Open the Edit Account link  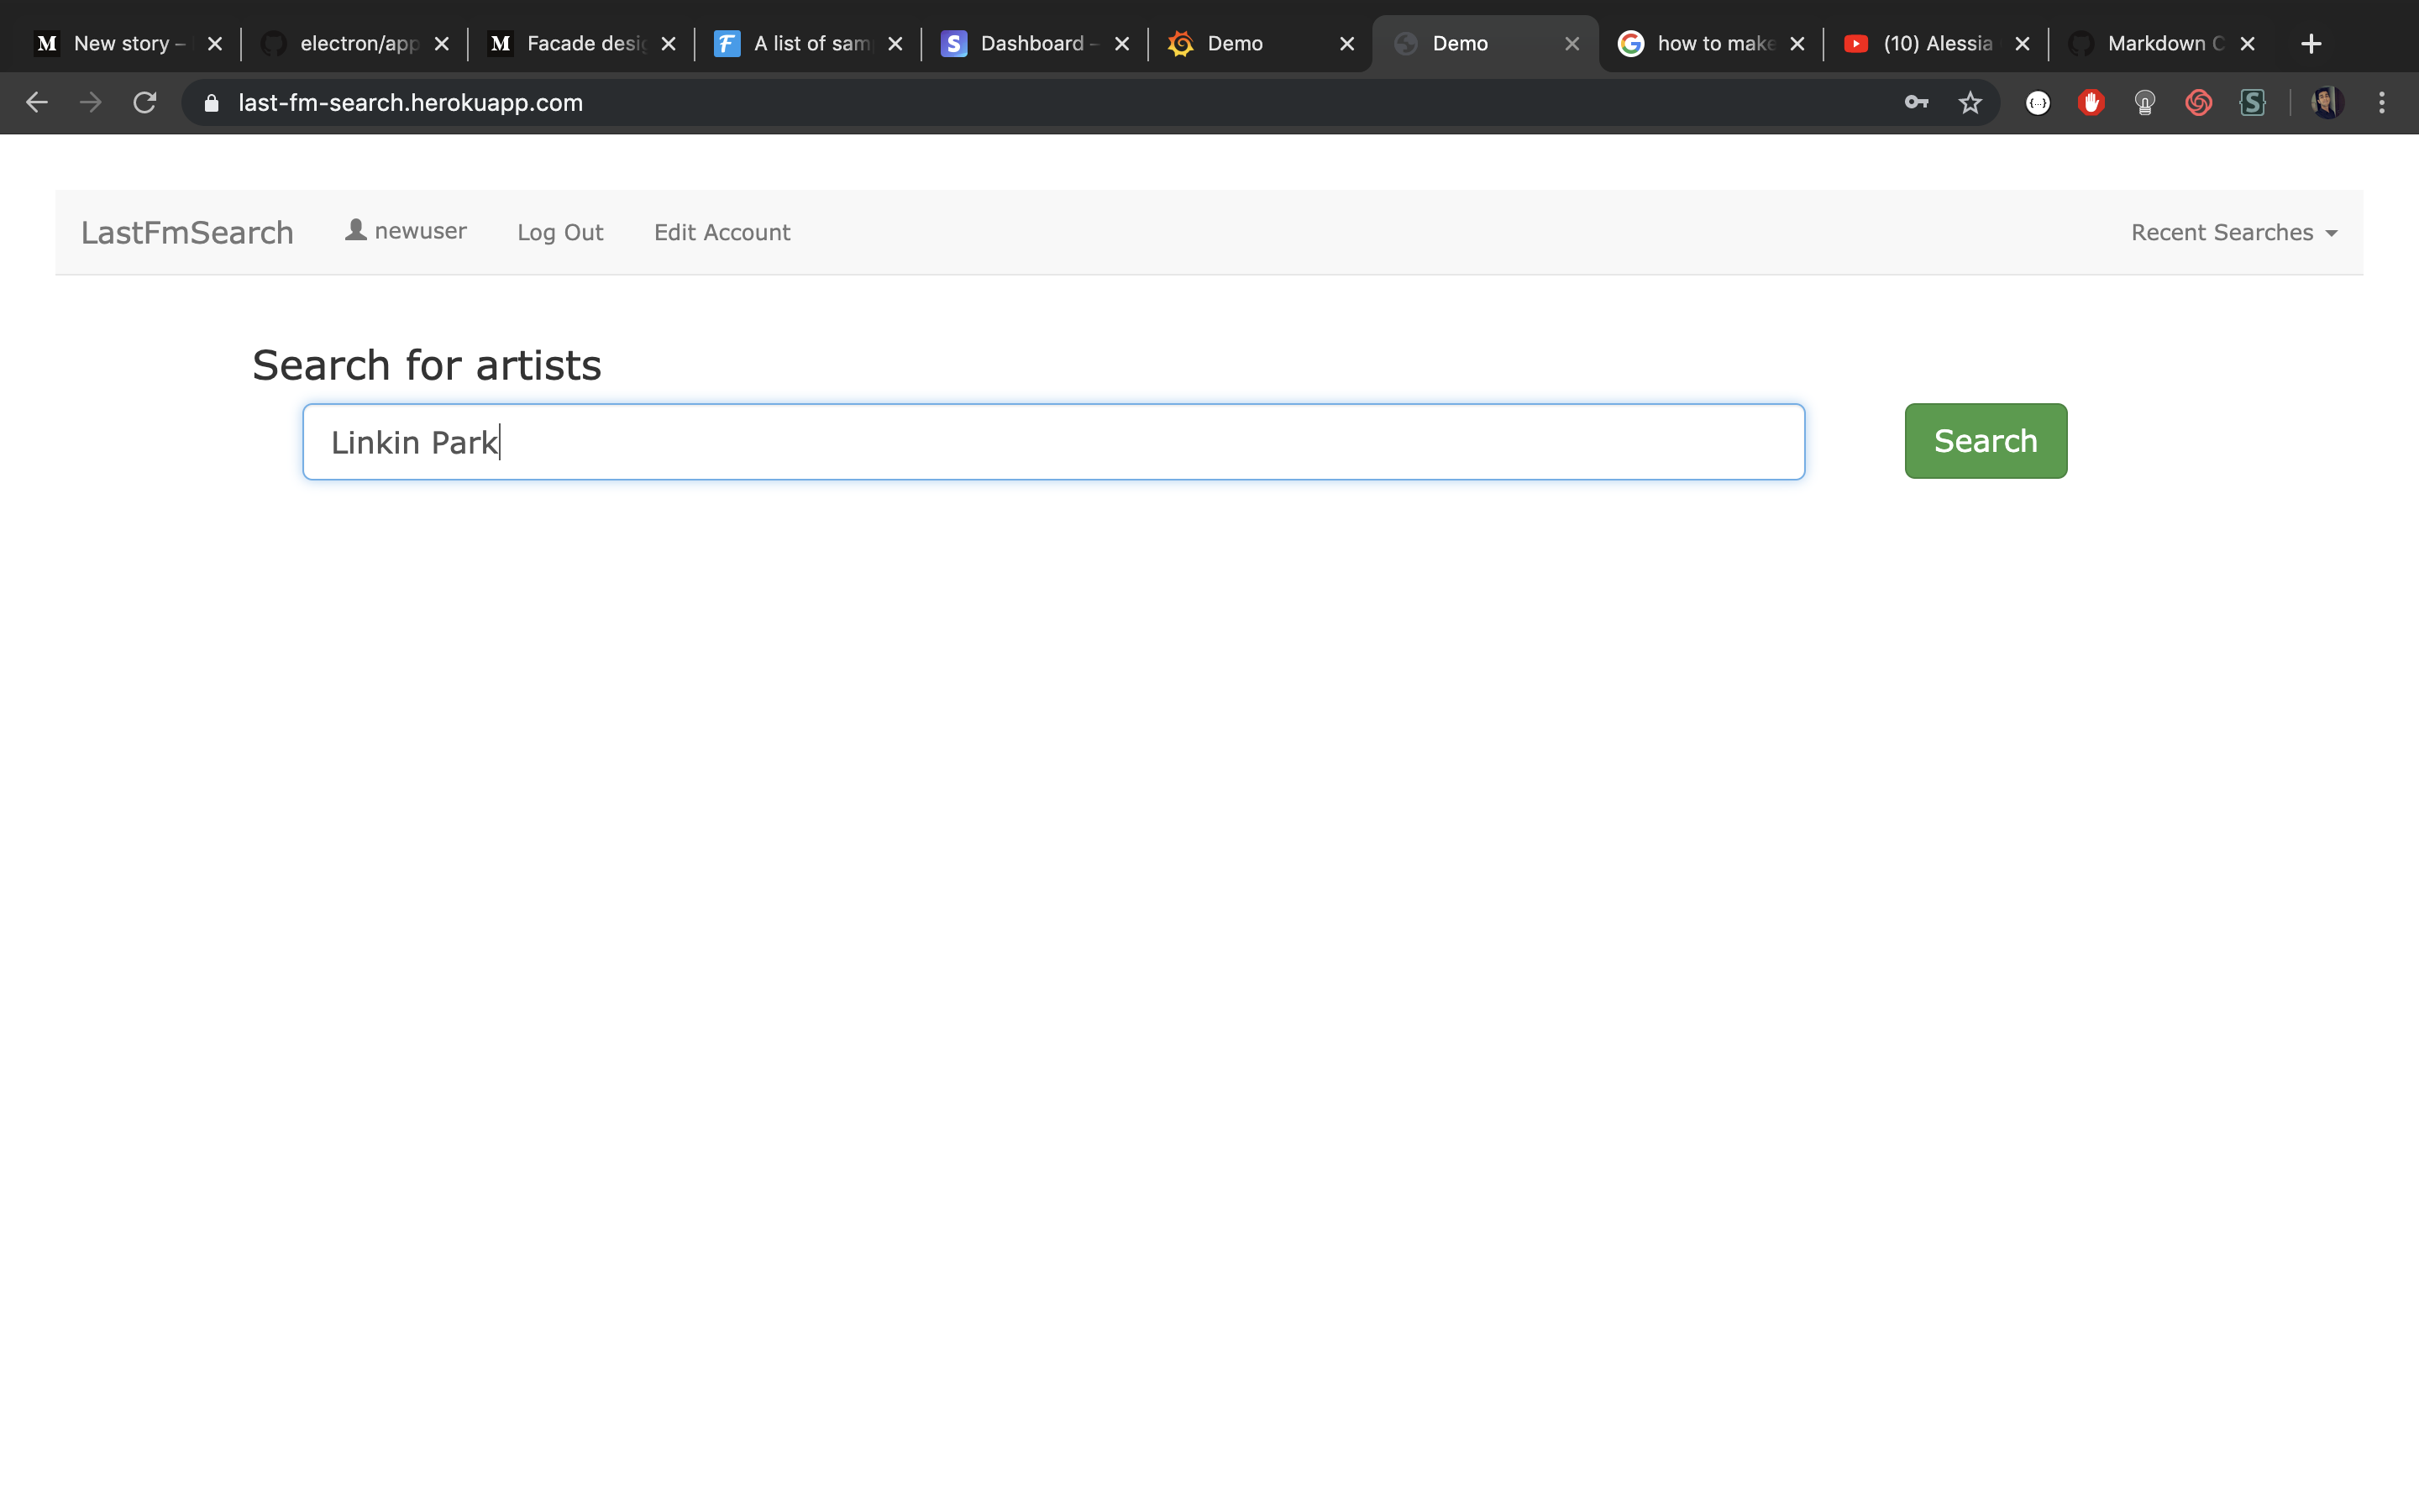tap(722, 232)
